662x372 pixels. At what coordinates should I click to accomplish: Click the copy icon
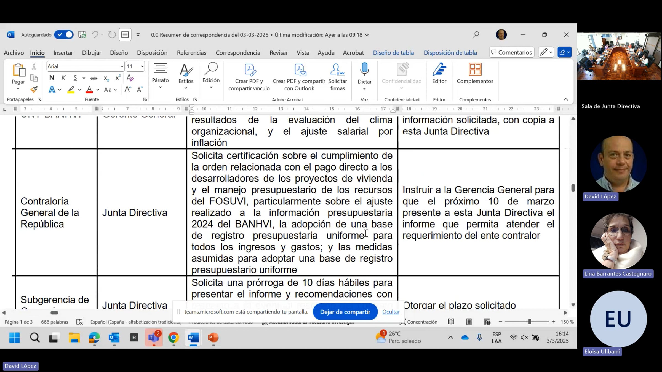tap(34, 78)
